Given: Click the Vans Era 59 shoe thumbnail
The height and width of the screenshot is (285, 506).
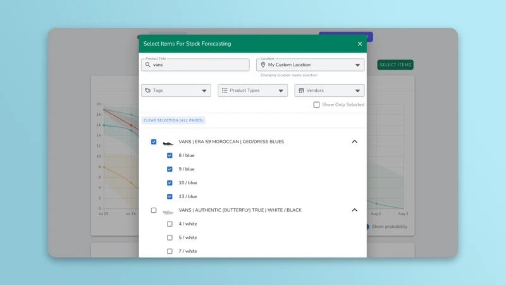Looking at the screenshot, I should click(x=168, y=143).
